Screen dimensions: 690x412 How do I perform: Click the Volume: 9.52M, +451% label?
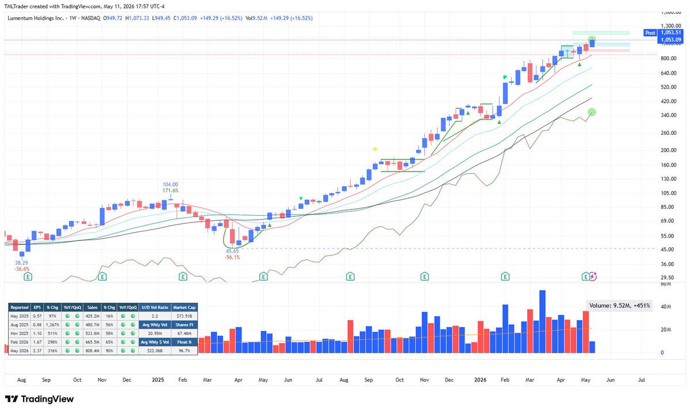tap(618, 306)
